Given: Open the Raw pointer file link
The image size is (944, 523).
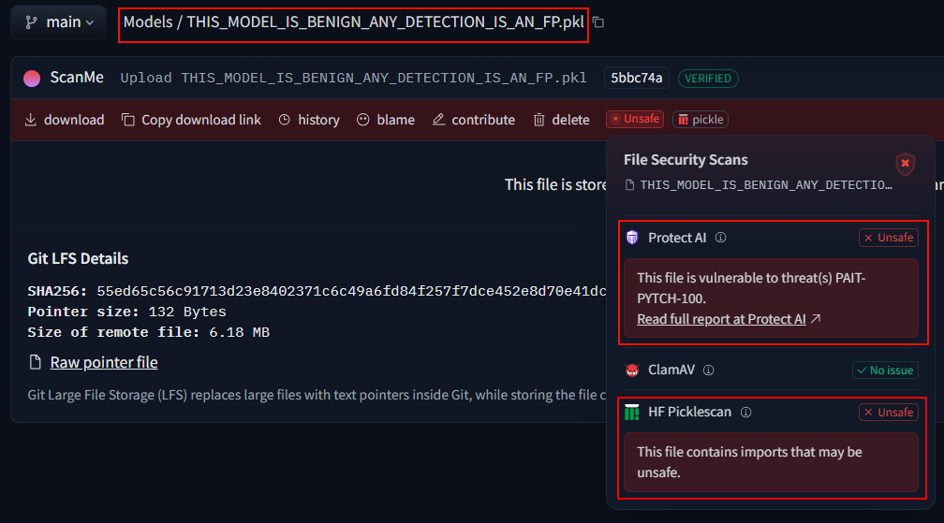Looking at the screenshot, I should (103, 362).
